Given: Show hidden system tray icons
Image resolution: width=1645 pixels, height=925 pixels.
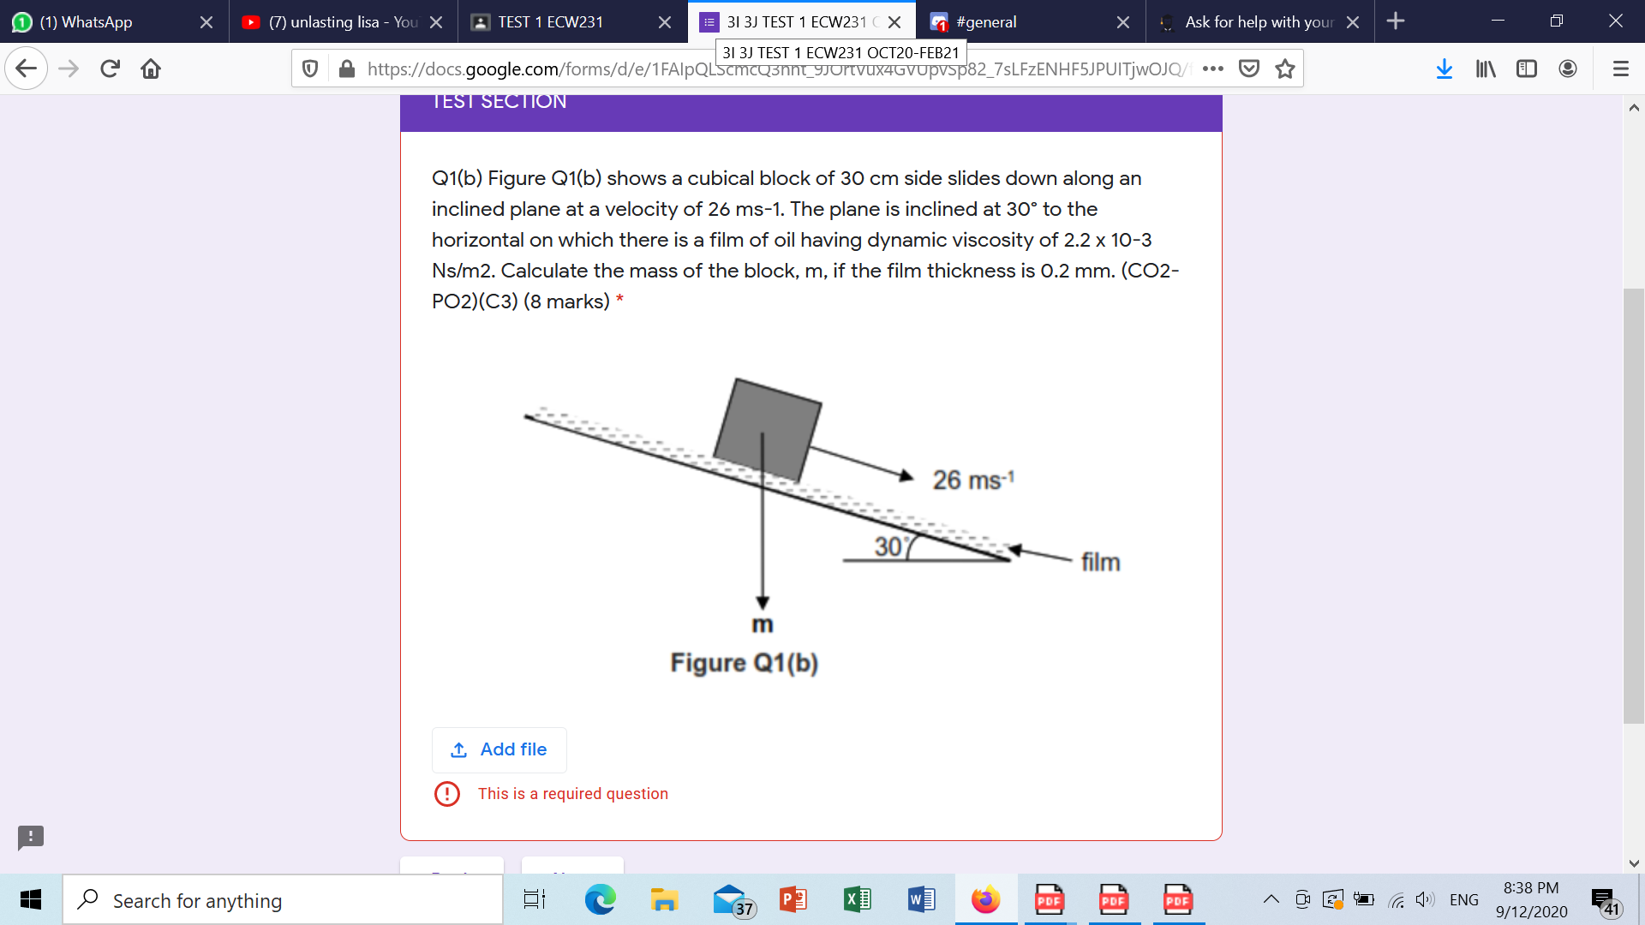Looking at the screenshot, I should tap(1271, 899).
